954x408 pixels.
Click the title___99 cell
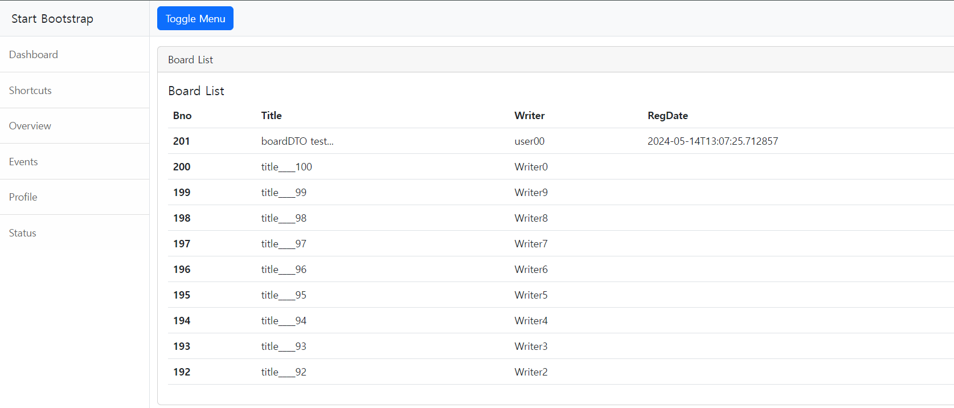(284, 193)
